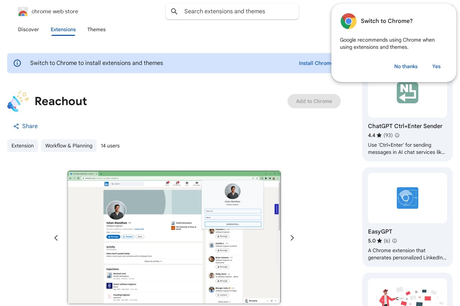Confirm Yes in Switch to Chrome popup

(x=436, y=66)
